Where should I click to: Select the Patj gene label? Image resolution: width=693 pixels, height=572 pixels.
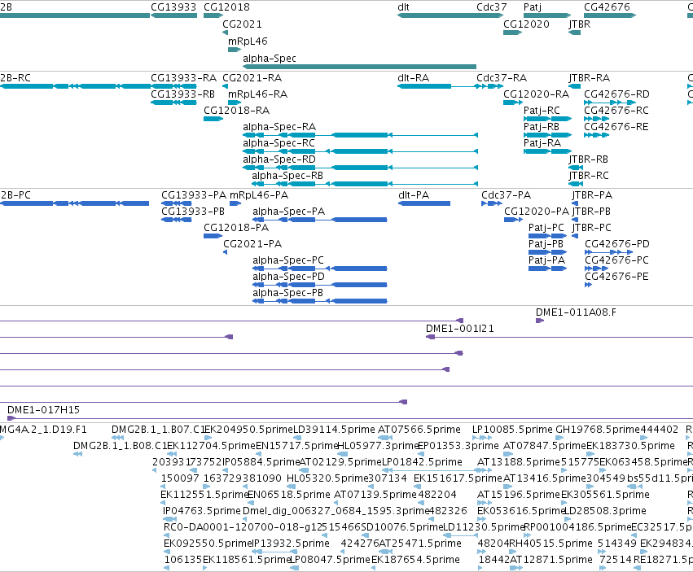[532, 7]
